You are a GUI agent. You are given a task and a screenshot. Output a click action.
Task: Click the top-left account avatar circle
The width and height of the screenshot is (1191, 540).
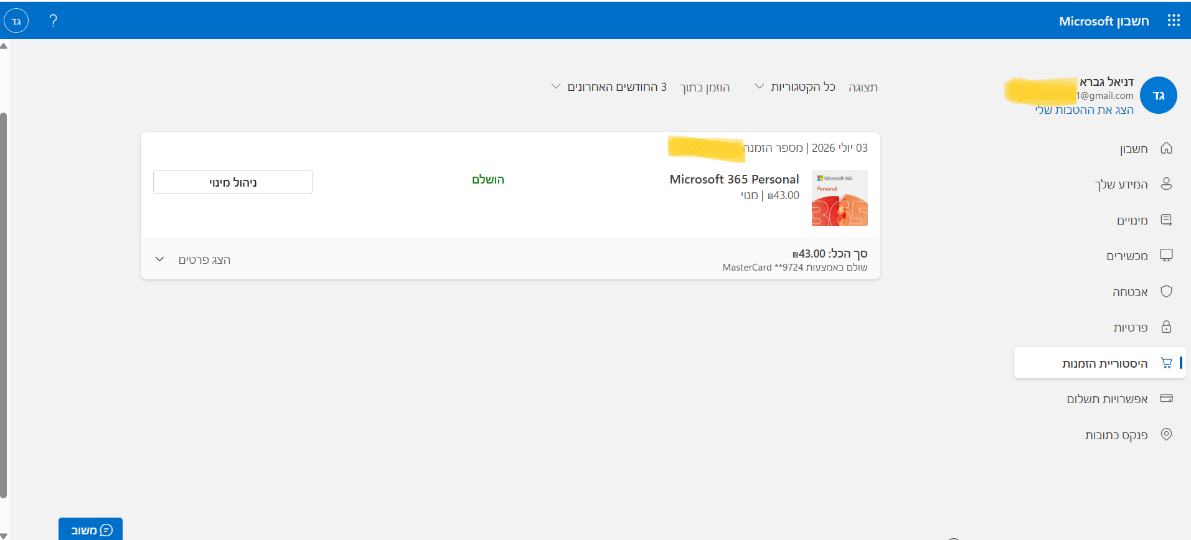pyautogui.click(x=16, y=21)
